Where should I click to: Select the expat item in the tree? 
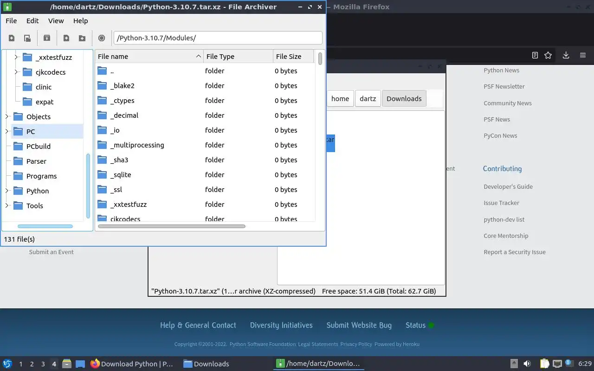(x=45, y=102)
